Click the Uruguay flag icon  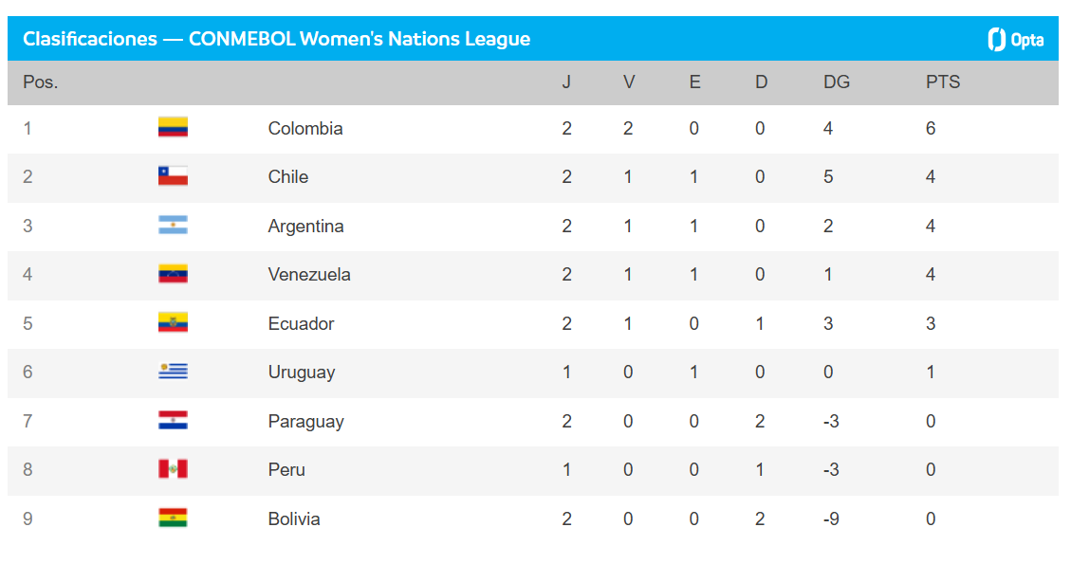(173, 372)
